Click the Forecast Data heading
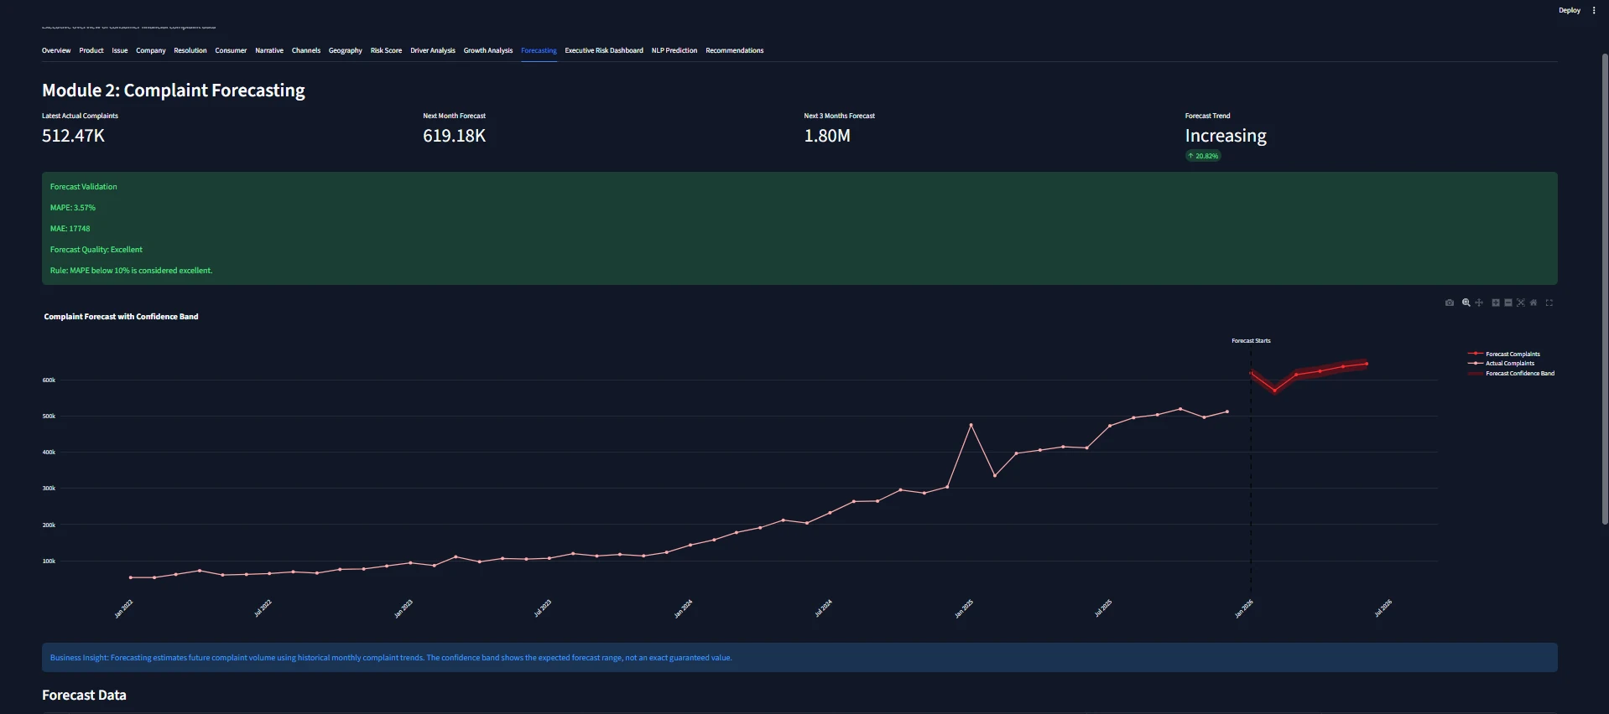 point(84,696)
